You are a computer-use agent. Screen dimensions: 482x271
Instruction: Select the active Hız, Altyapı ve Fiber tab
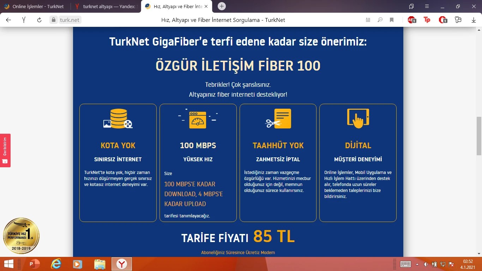coord(176,6)
